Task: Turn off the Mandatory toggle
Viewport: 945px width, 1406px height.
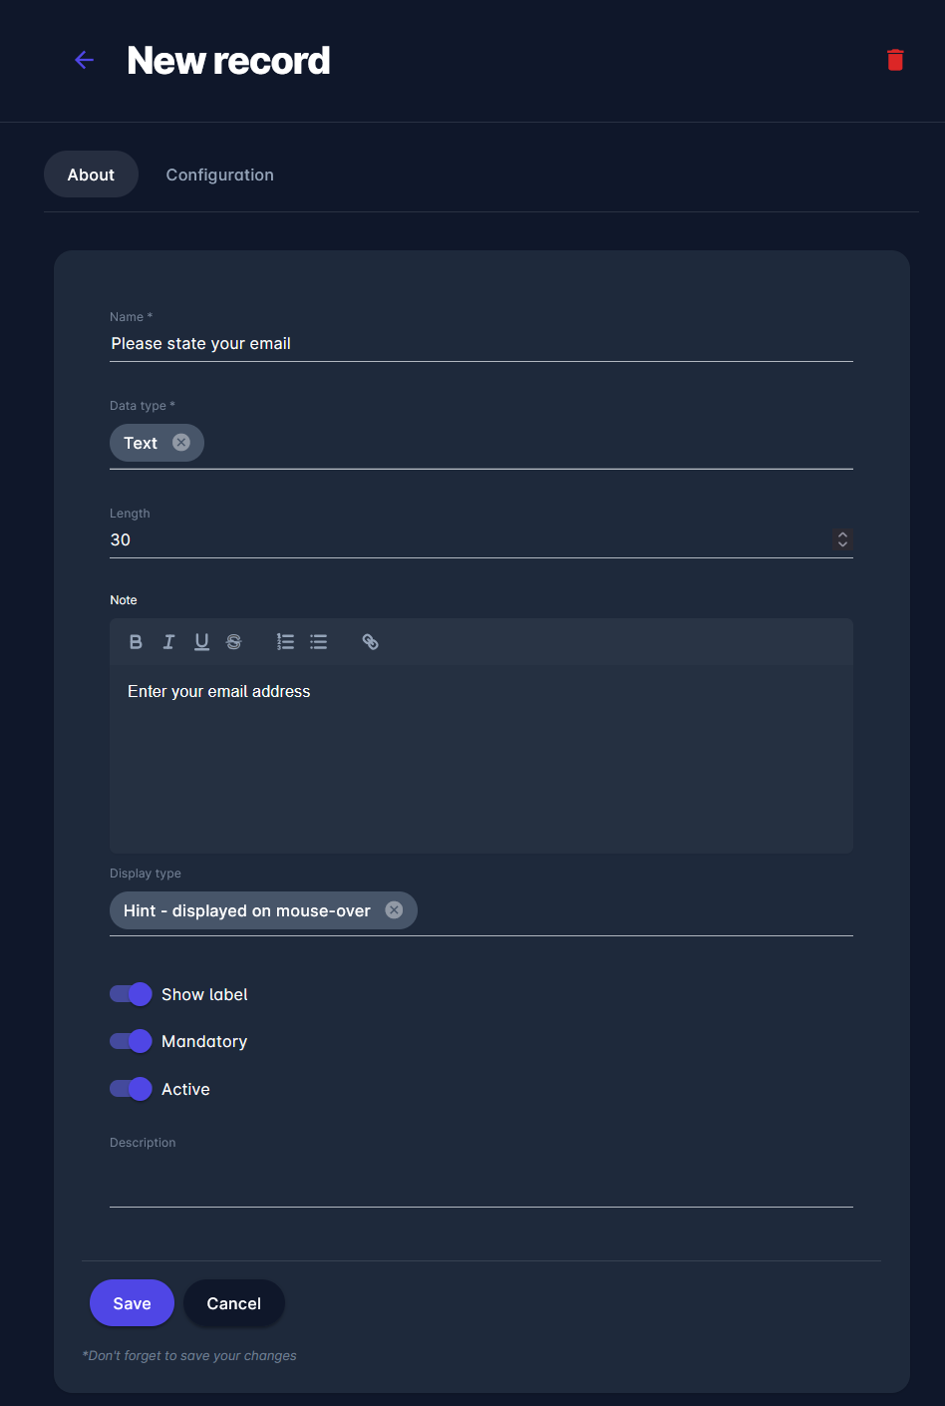Action: pyautogui.click(x=131, y=1041)
